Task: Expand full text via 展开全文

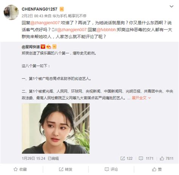Action: (x=141, y=98)
